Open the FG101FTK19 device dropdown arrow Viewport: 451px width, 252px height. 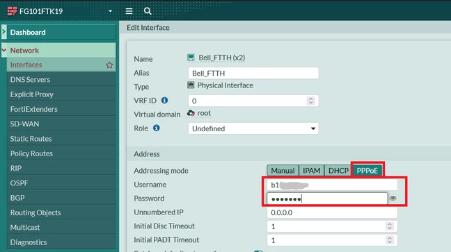110,11
